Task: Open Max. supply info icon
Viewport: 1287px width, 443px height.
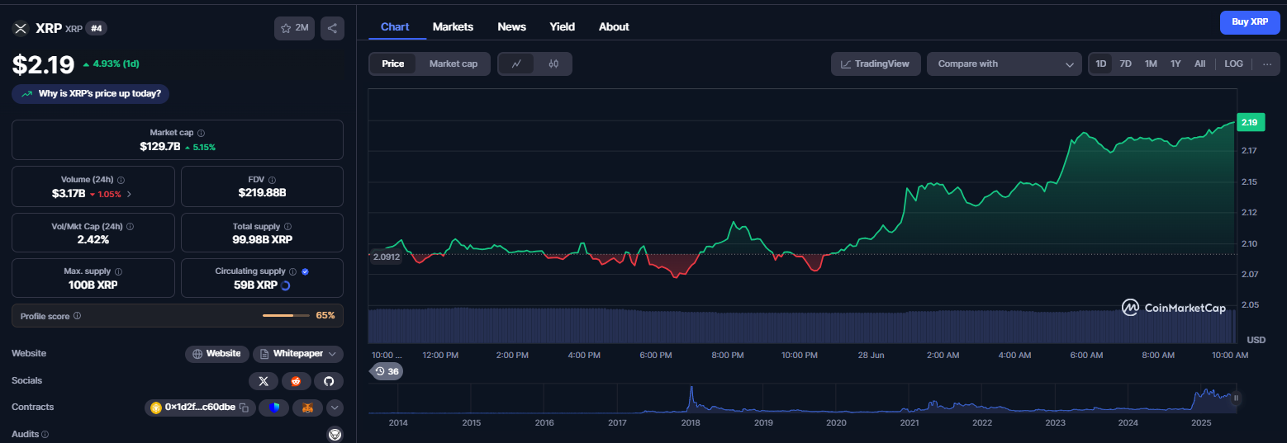Action: click(x=118, y=271)
